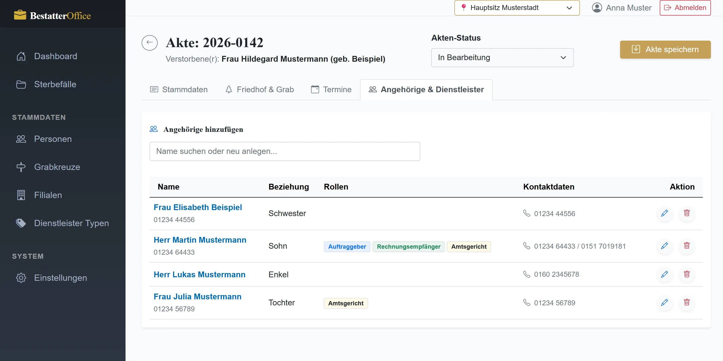Screen dimensions: 723x361
Task: Switch to the Friedhof & Grab tab
Action: [260, 89]
